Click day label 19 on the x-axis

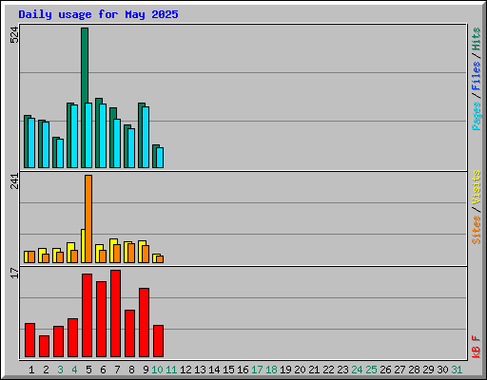(x=285, y=370)
